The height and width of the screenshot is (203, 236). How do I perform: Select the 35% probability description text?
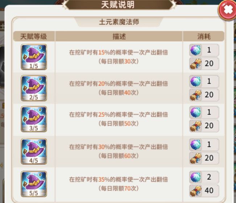[119, 184]
